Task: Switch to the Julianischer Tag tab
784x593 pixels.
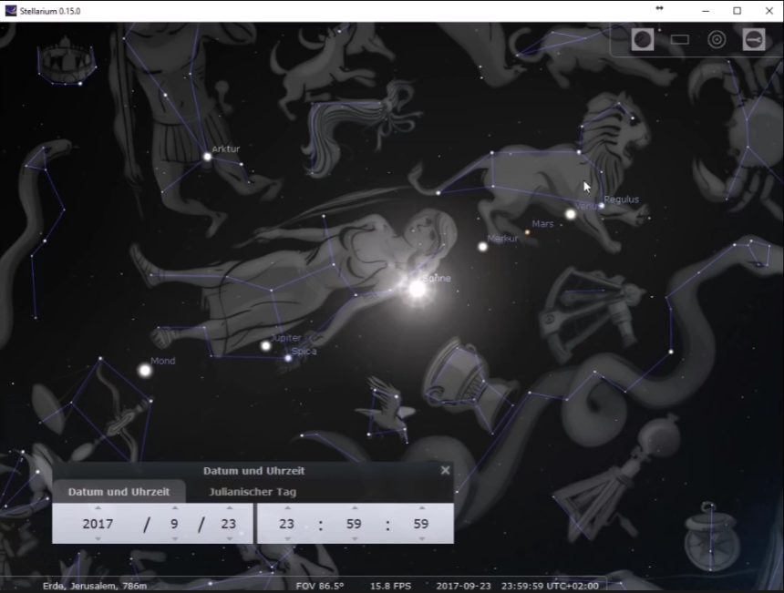Action: coord(253,492)
